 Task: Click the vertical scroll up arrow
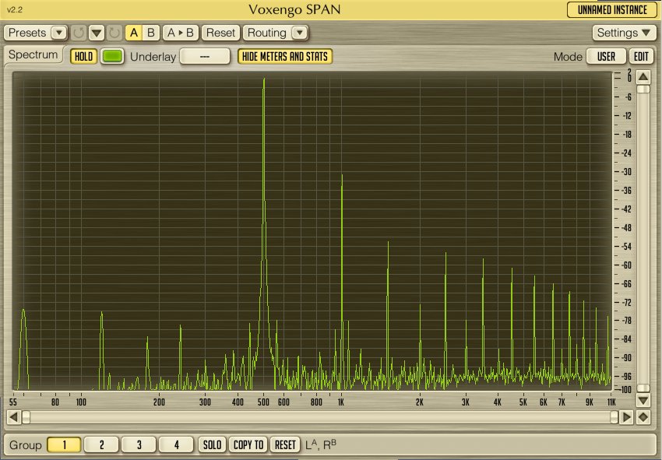click(643, 77)
